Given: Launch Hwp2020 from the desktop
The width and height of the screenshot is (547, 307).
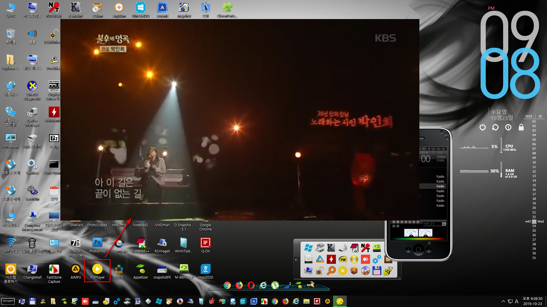Looking at the screenshot, I should (205, 271).
